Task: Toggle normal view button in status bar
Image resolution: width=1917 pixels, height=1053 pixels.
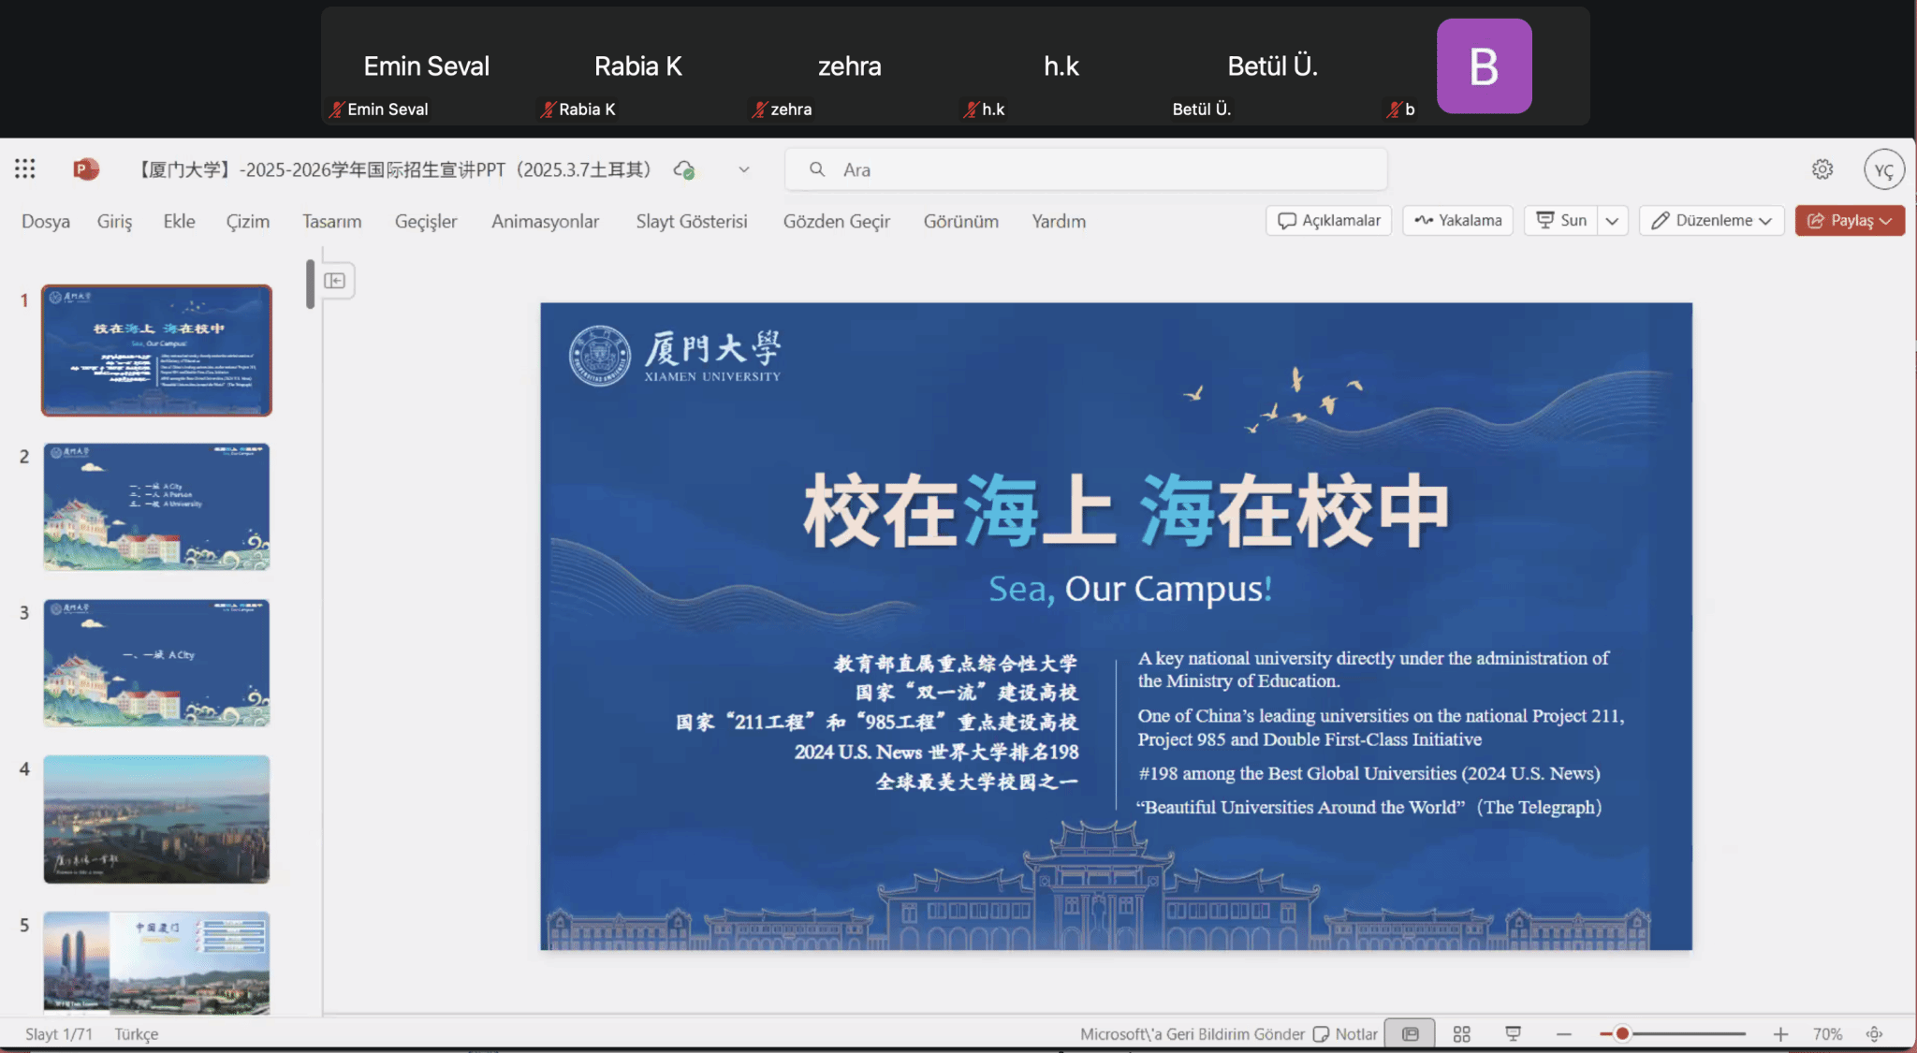Action: pyautogui.click(x=1410, y=1033)
